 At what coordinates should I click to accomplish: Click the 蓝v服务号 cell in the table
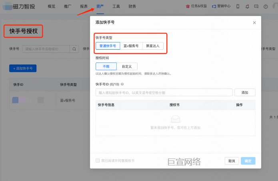pos(68,101)
